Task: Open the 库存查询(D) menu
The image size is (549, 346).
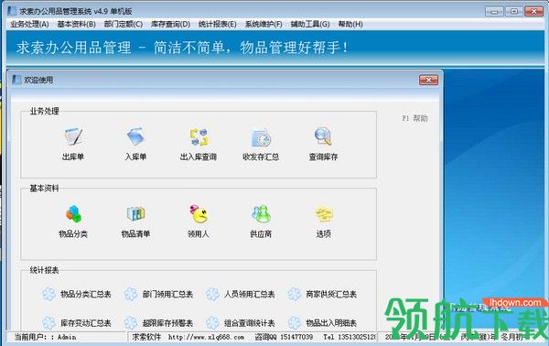Action: point(170,24)
